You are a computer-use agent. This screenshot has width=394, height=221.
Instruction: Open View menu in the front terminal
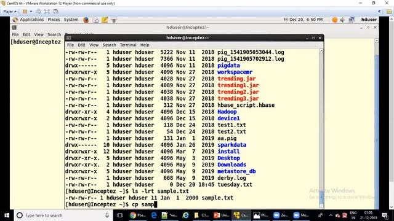(94, 45)
